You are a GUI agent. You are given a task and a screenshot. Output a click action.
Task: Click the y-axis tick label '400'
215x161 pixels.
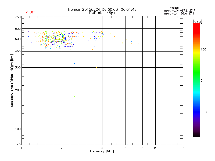click(x=18, y=51)
